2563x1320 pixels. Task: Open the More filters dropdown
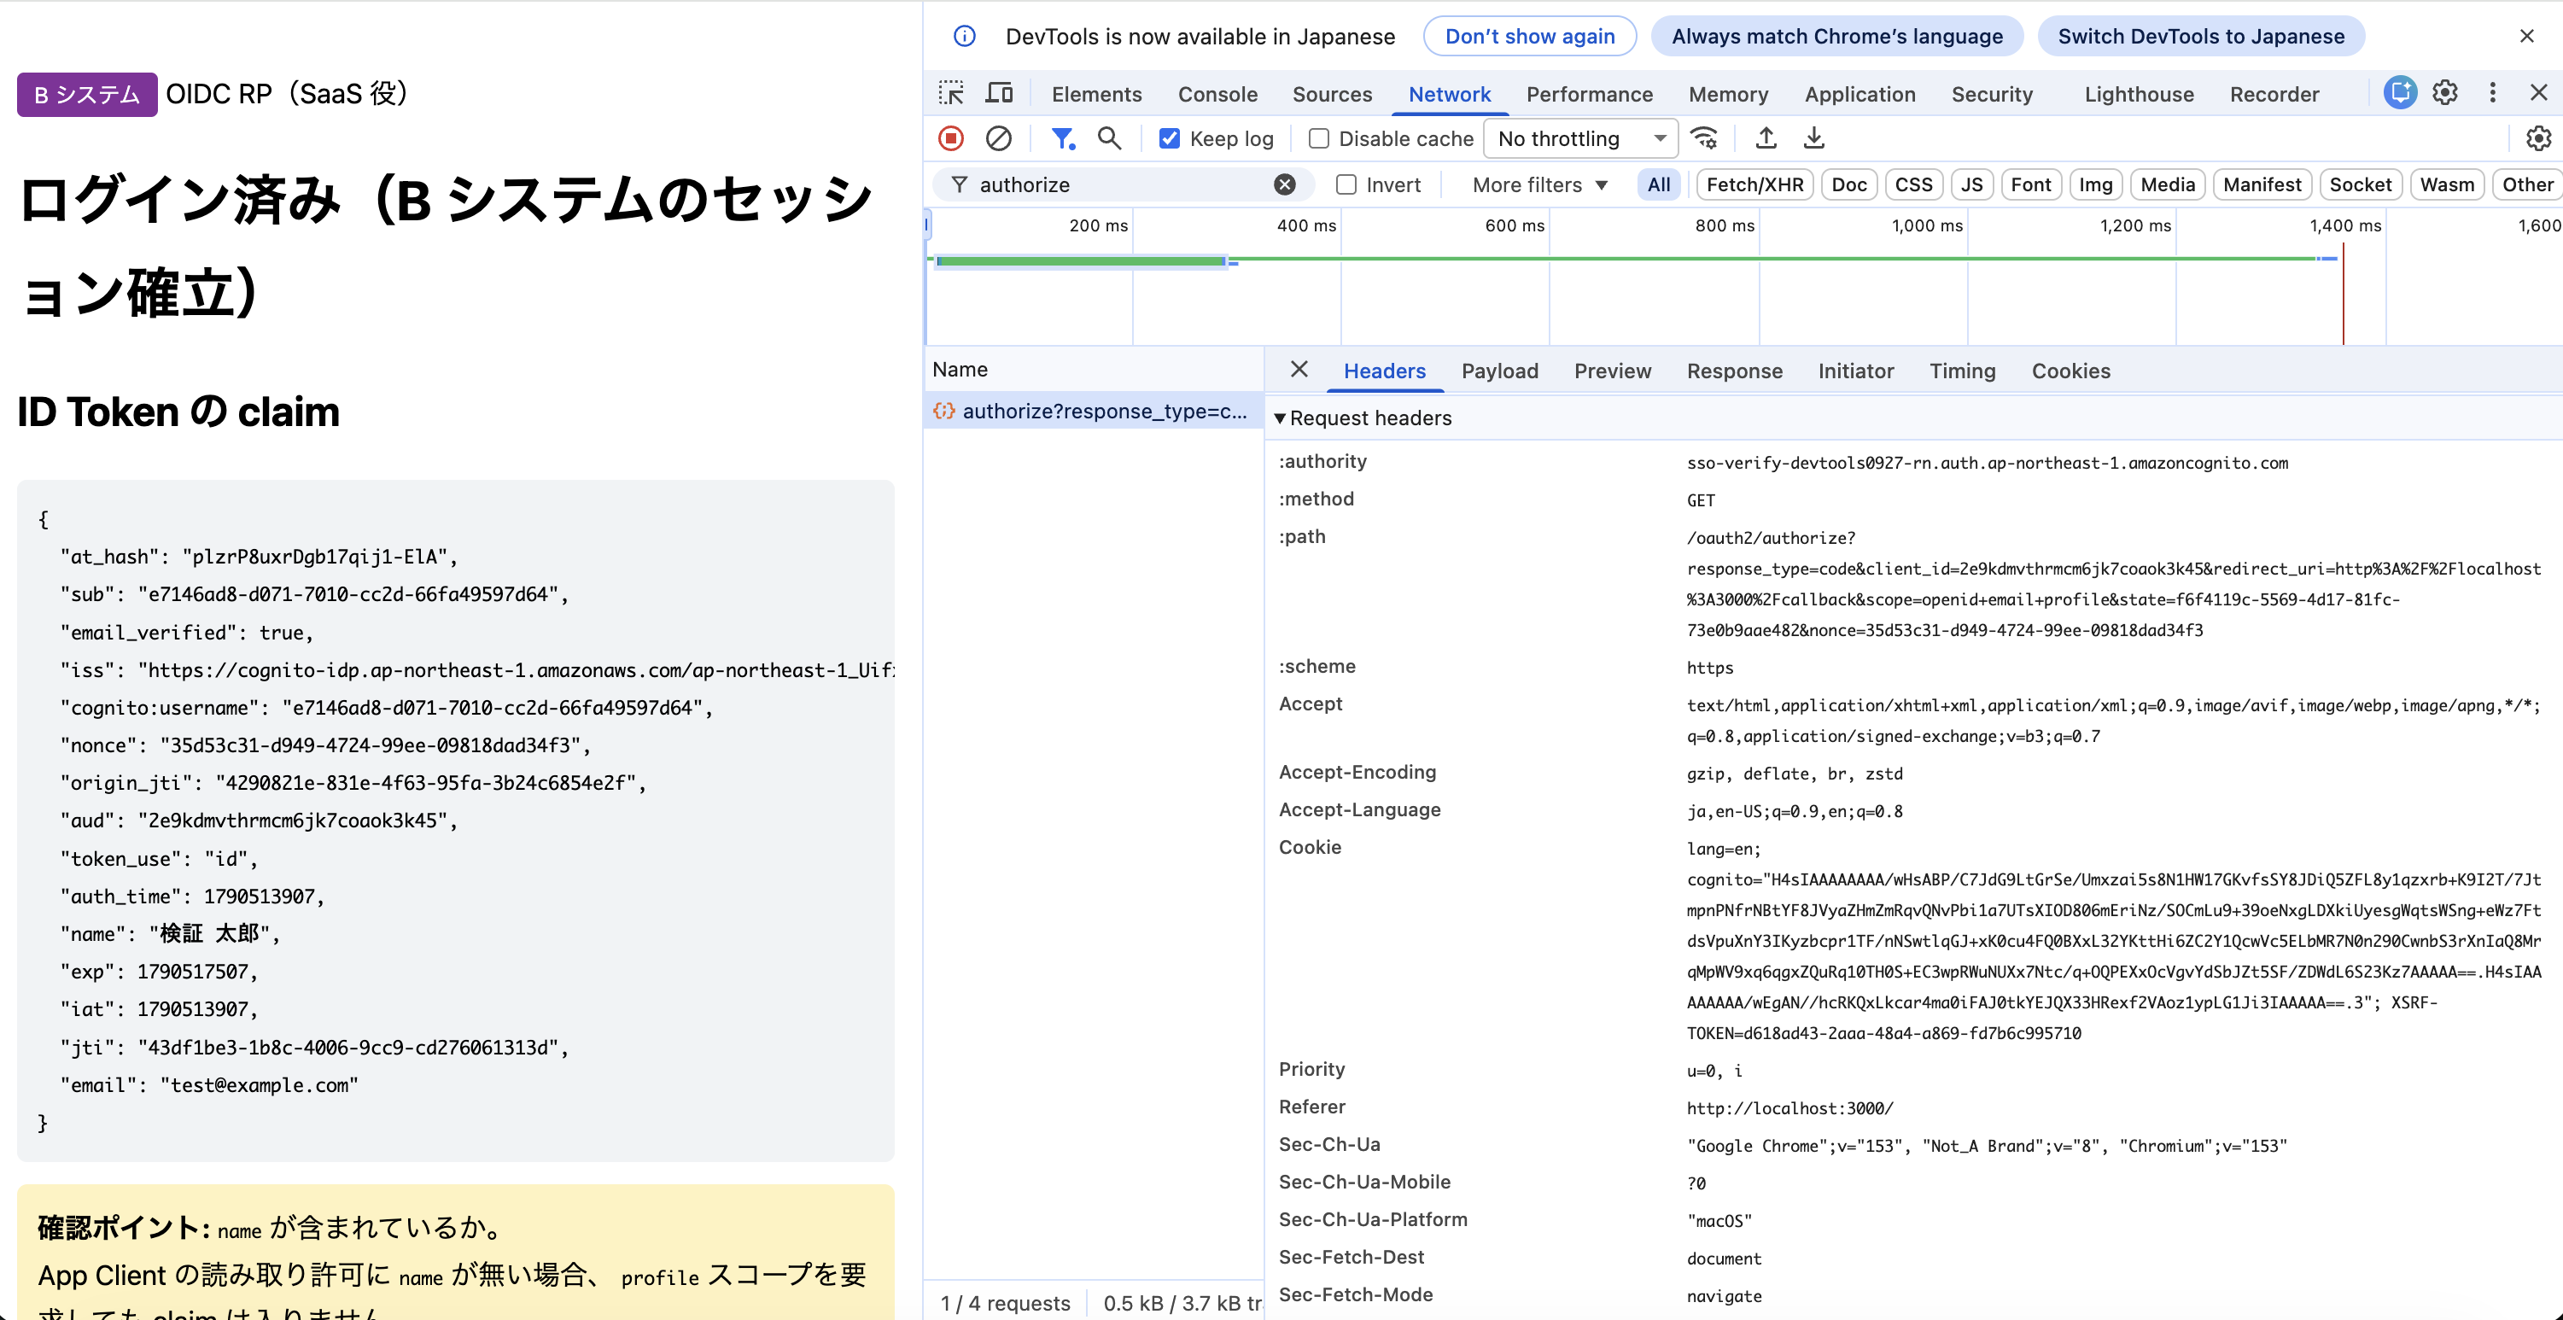tap(1539, 184)
